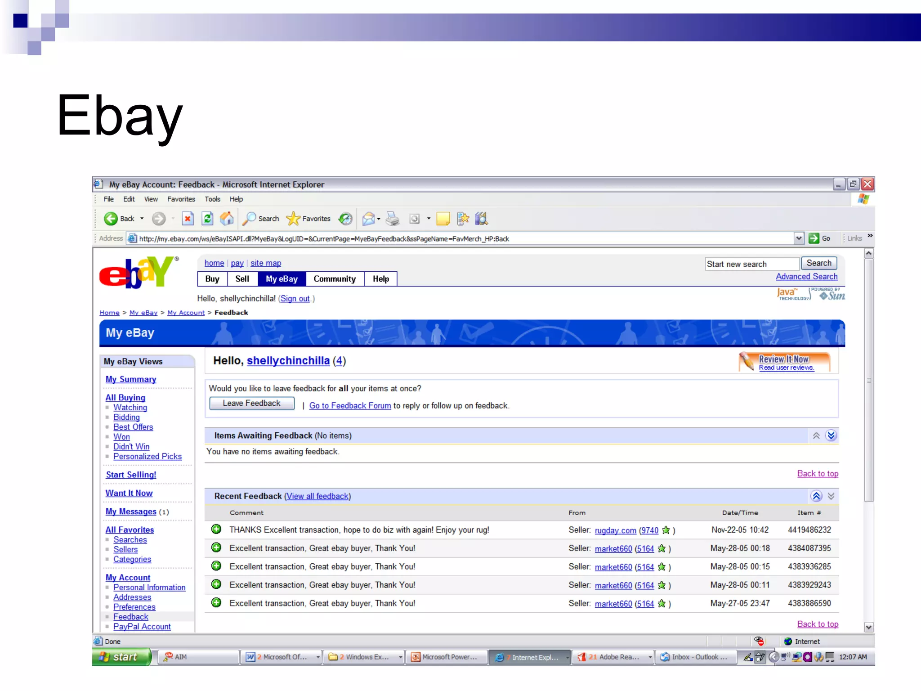Image resolution: width=921 pixels, height=691 pixels.
Task: Open the Back button history dropdown arrow
Action: click(x=142, y=219)
